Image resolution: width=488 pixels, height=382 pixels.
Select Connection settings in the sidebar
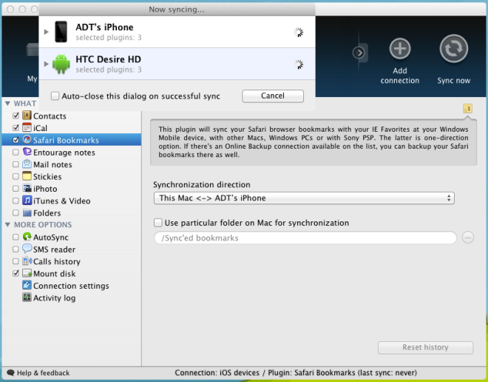pos(71,286)
